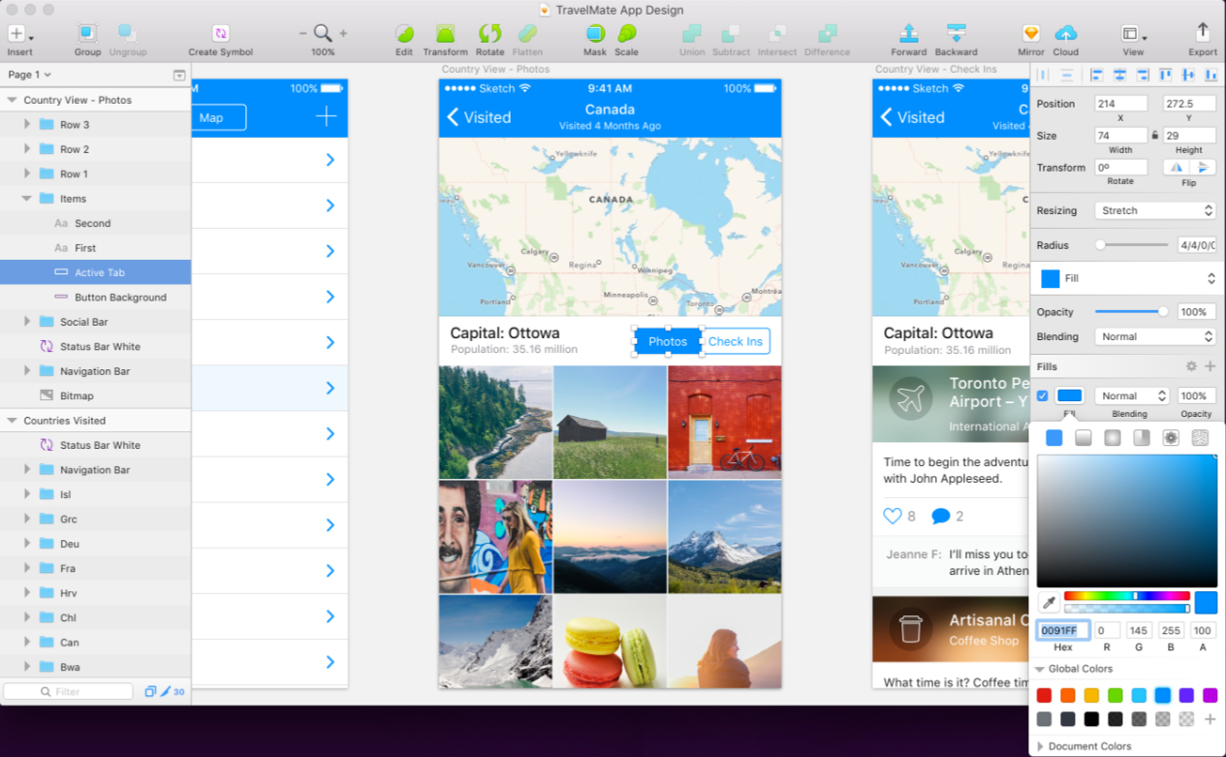Send the layer Backward
1226x757 pixels.
pos(957,33)
